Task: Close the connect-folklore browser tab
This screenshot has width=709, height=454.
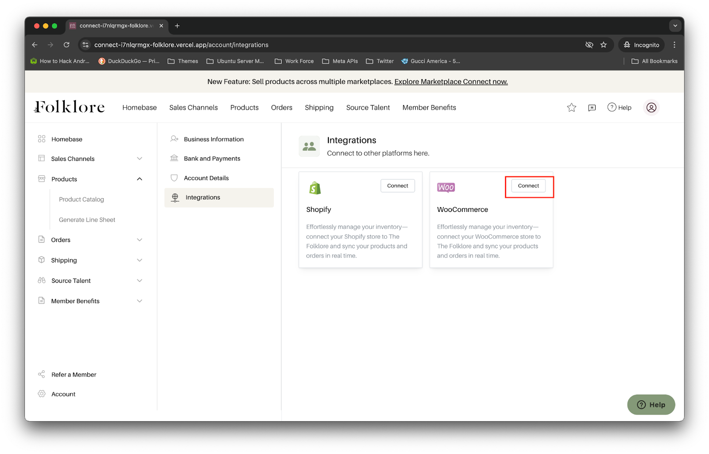Action: click(161, 26)
